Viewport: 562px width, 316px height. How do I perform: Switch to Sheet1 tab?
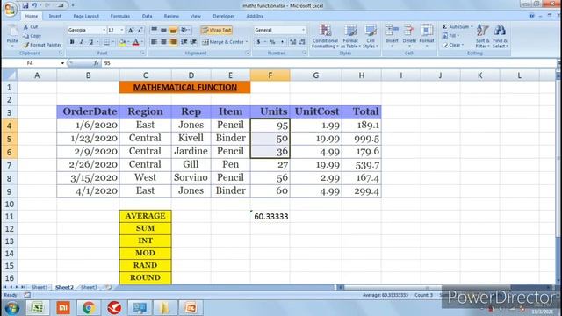40,287
